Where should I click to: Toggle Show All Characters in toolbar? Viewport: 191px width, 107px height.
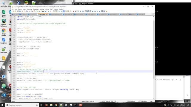[61, 11]
